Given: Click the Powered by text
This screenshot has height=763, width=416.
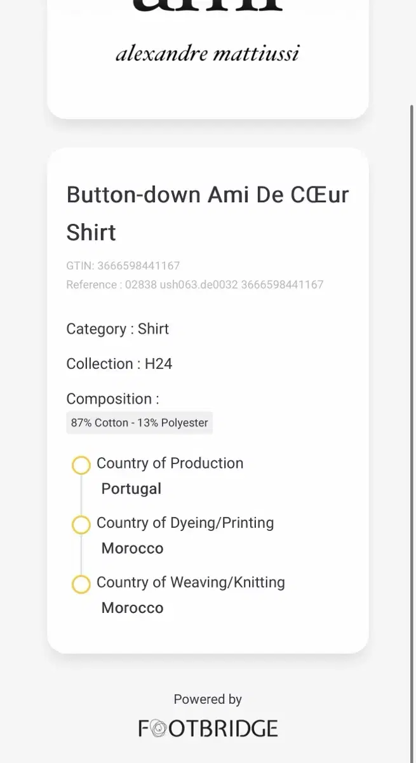Looking at the screenshot, I should point(208,699).
